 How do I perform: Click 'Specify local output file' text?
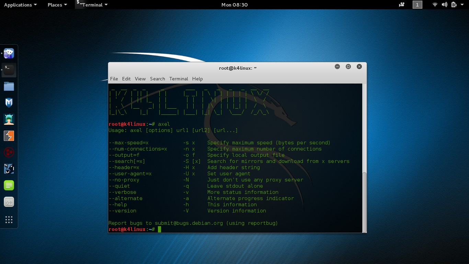click(x=246, y=155)
